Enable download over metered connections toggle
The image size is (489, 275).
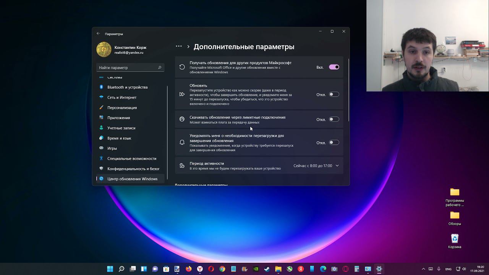pos(334,120)
